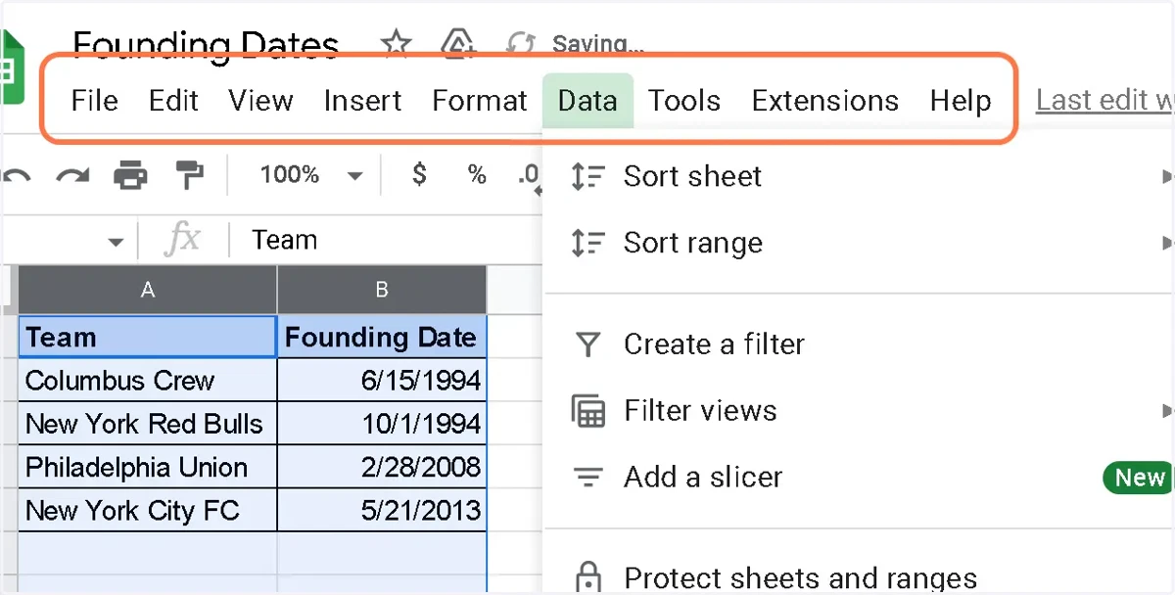Choose Create a filter option

tap(860, 344)
